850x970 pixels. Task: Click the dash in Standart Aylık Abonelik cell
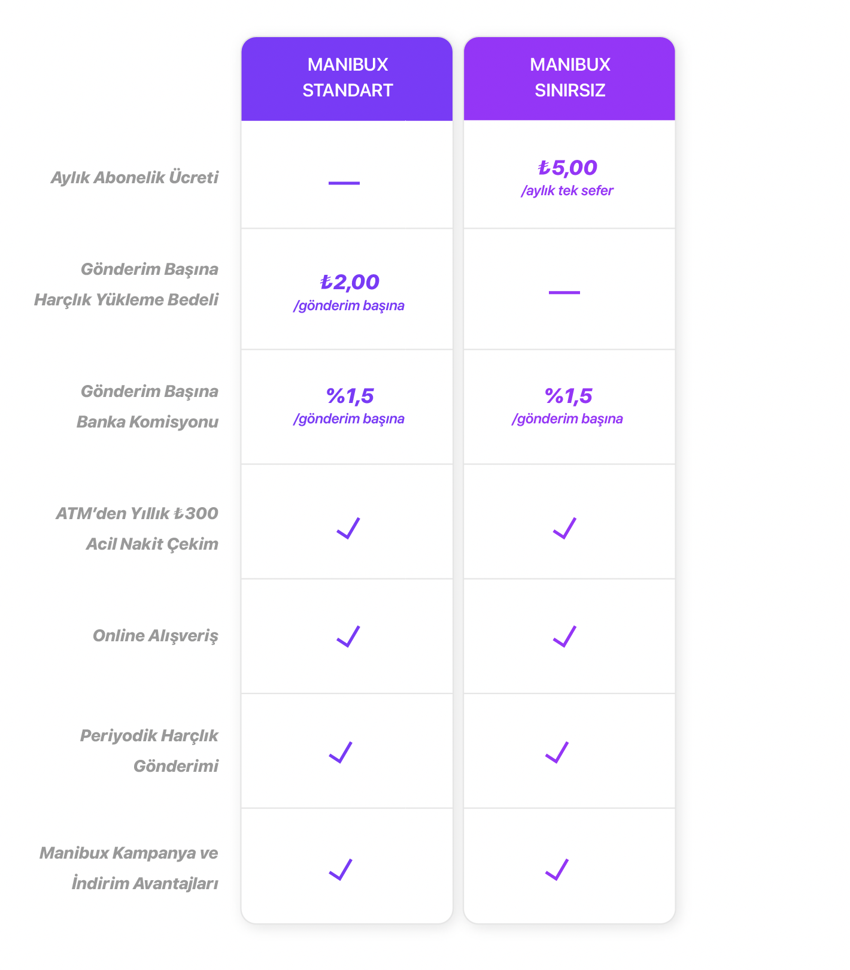pyautogui.click(x=344, y=183)
